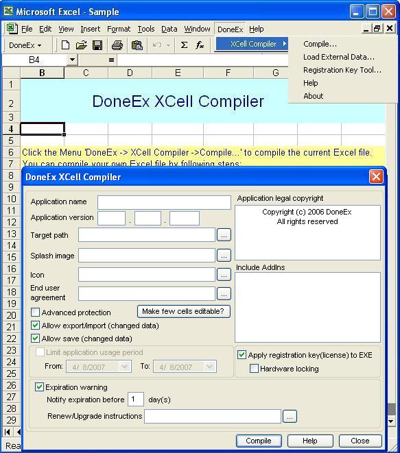Image resolution: width=400 pixels, height=453 pixels.
Task: Uncheck Allow export/import (changed data)
Action: [x=35, y=326]
